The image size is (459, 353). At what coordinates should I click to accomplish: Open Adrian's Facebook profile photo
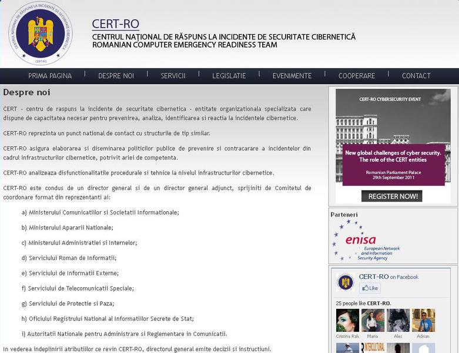coord(423,320)
